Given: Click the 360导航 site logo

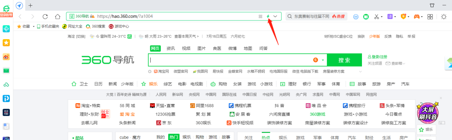Looking at the screenshot, I should [107, 60].
